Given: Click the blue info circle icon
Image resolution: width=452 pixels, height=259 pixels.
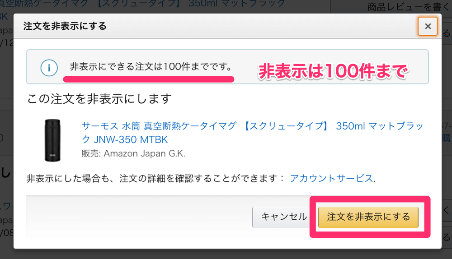Looking at the screenshot, I should pos(49,68).
